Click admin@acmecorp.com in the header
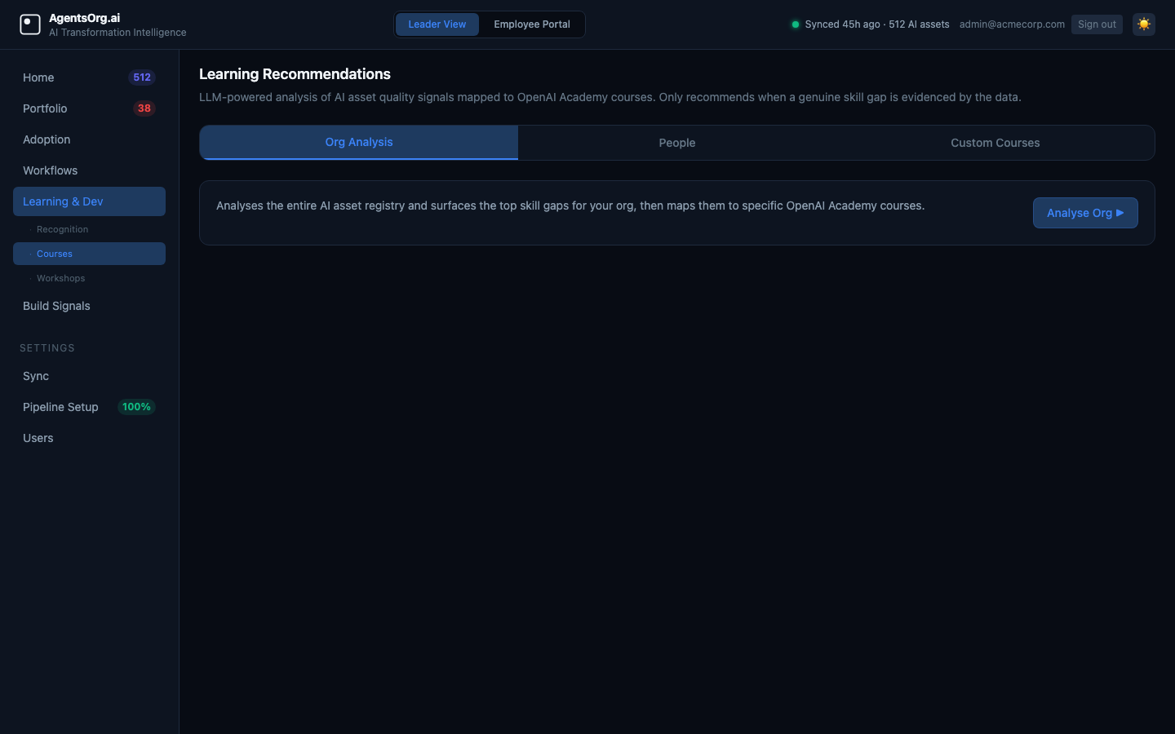1175x734 pixels. click(1012, 24)
